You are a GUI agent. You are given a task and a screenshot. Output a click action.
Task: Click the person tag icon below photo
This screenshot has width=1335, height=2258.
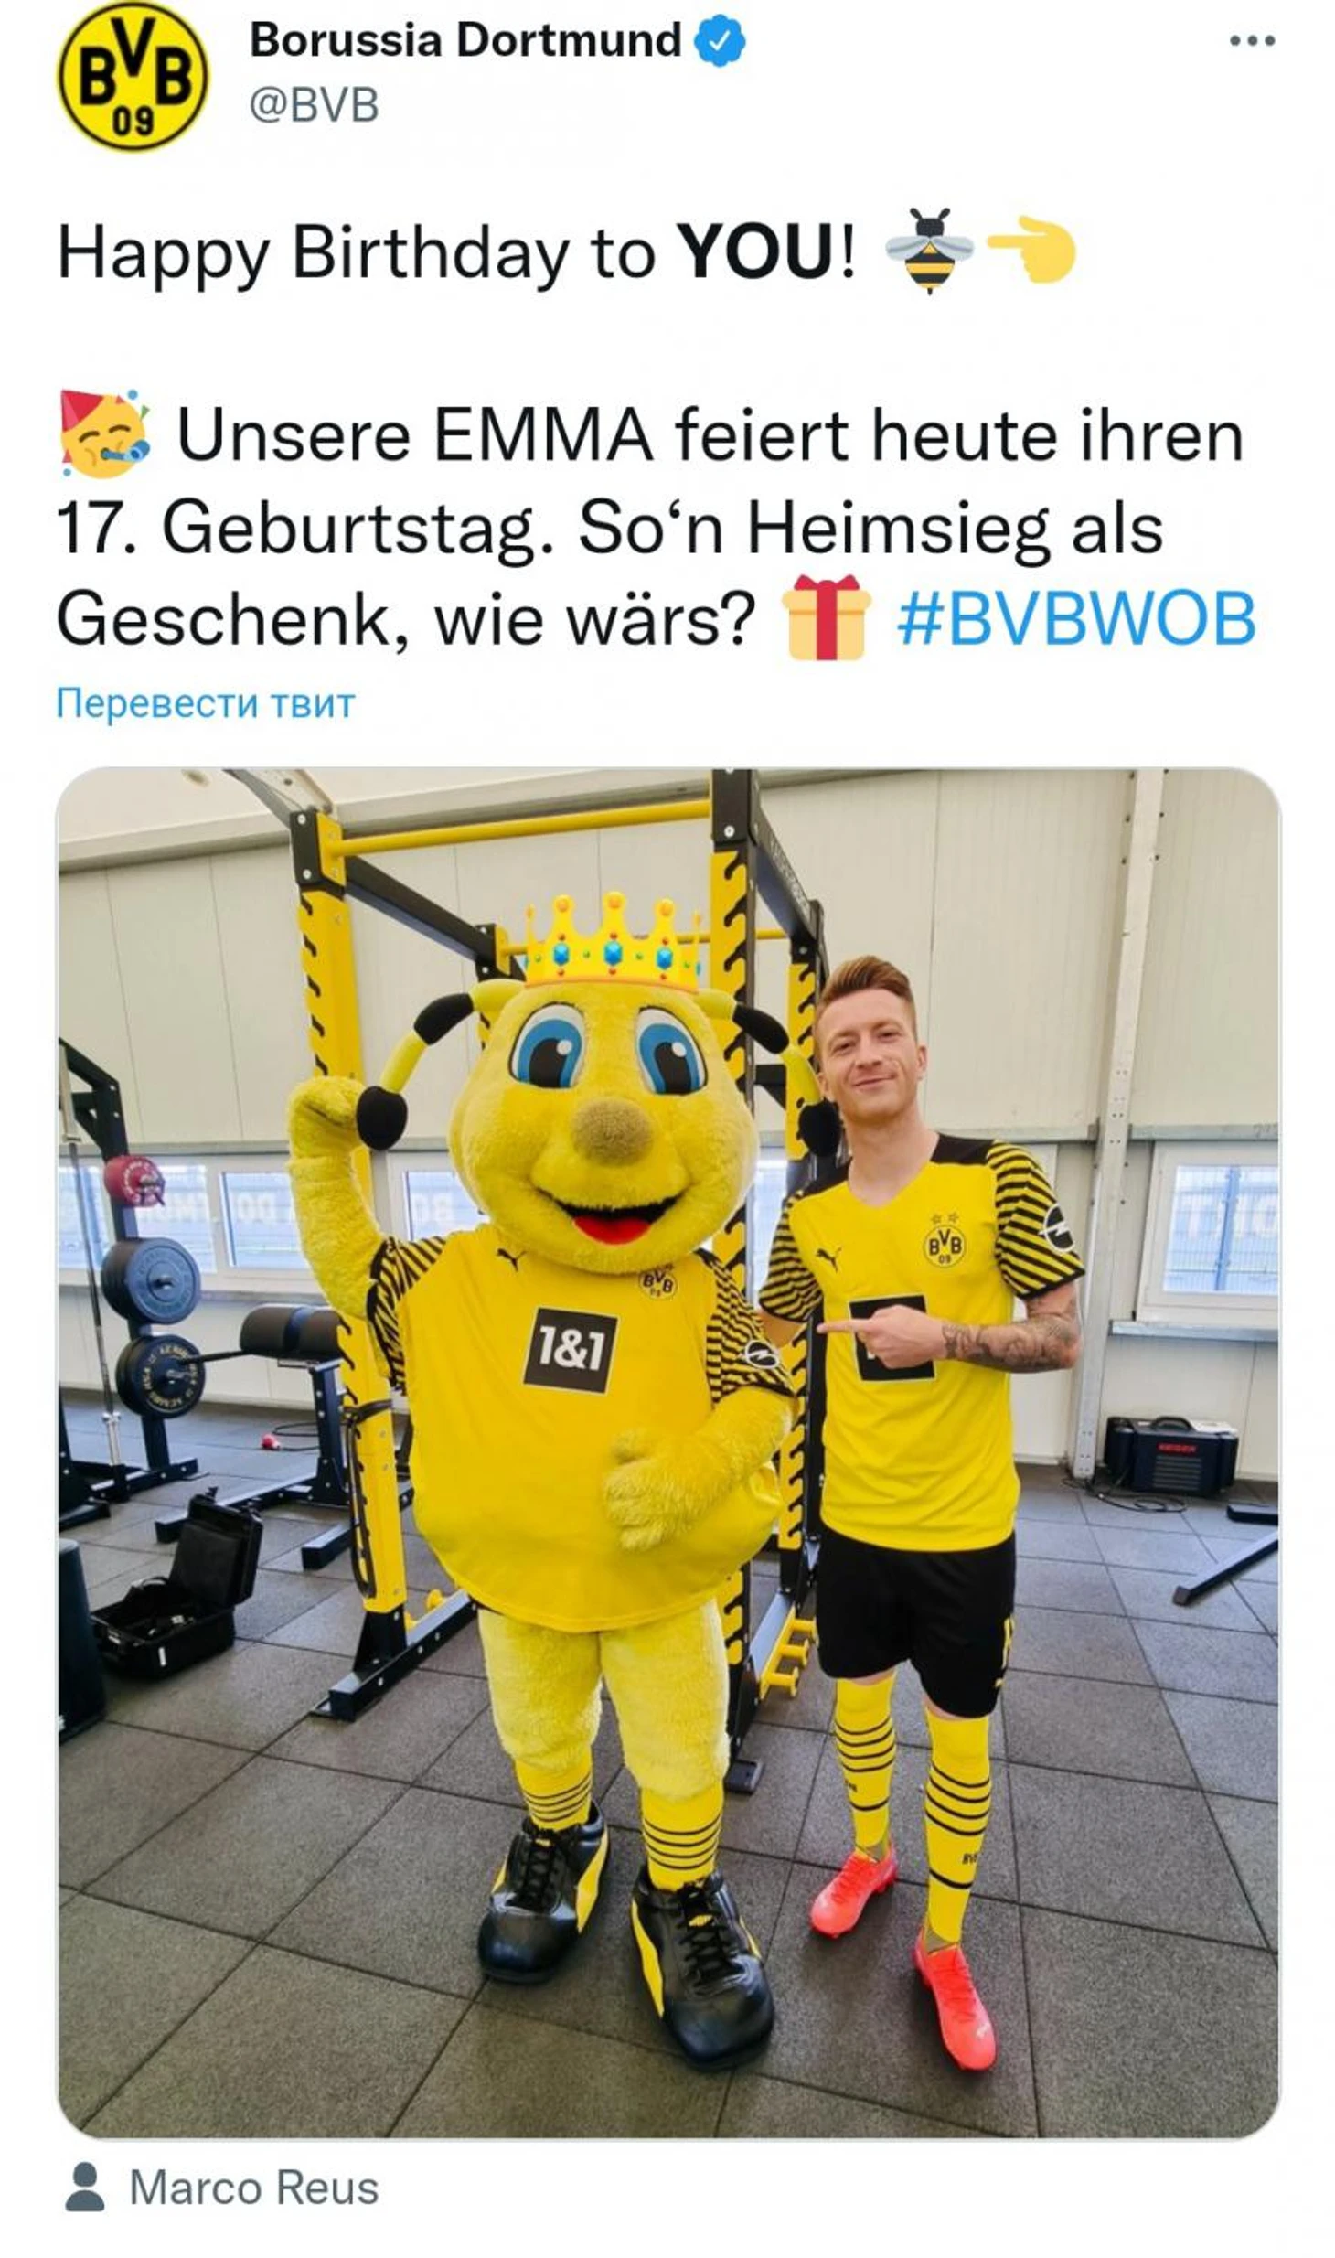pyautogui.click(x=85, y=2187)
